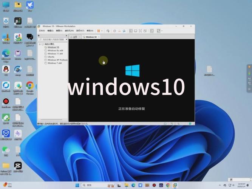Collapse the My Computer tree node
Viewport: 252px width, 189px height.
click(40, 44)
